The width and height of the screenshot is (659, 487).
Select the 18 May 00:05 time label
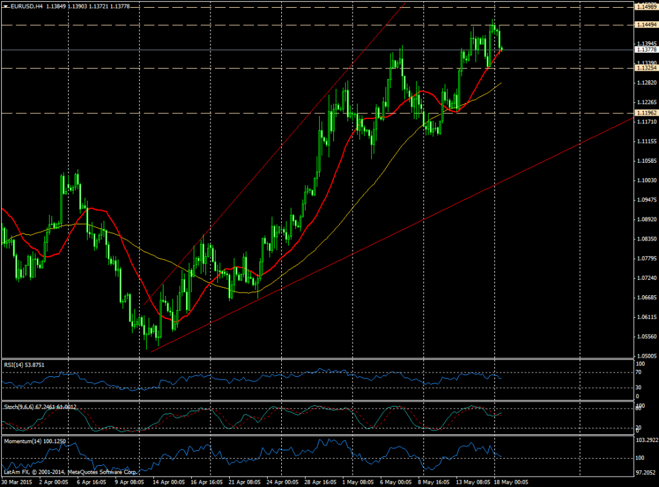513,481
